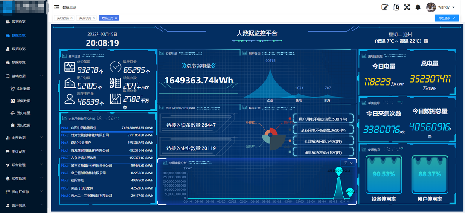Click 企业用电不稳定数:3690(件) box
The width and height of the screenshot is (465, 213).
click(323, 130)
